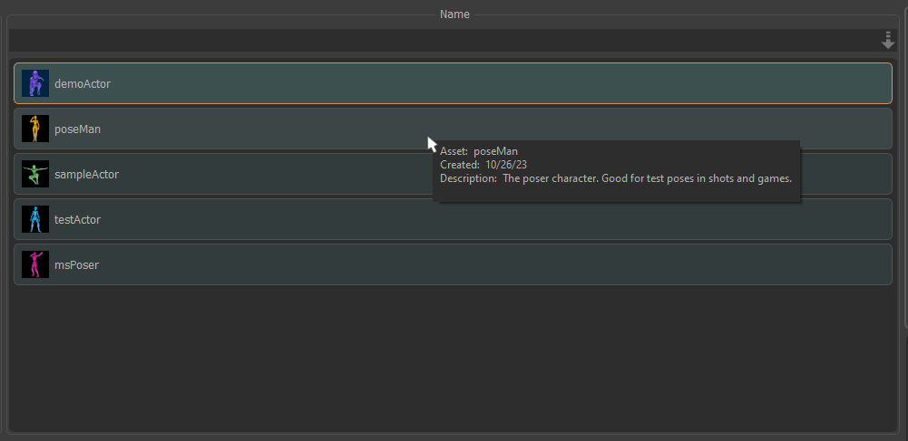Select the sampleActor asset name text

(x=86, y=175)
